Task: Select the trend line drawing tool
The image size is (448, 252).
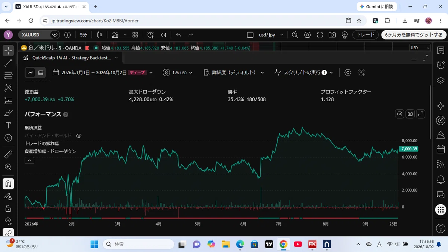Action: (8, 63)
